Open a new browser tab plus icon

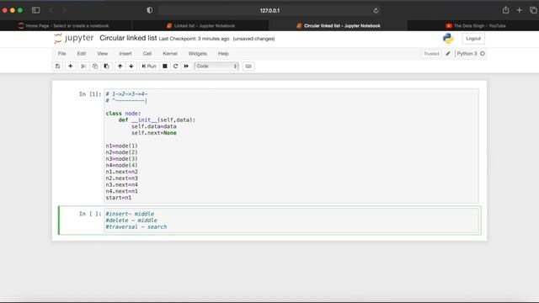[520, 10]
